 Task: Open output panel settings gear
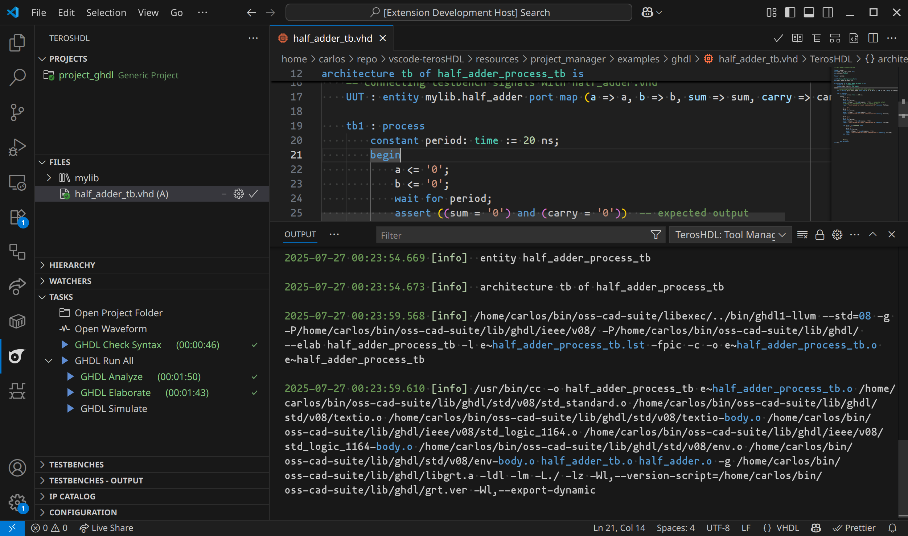(837, 235)
